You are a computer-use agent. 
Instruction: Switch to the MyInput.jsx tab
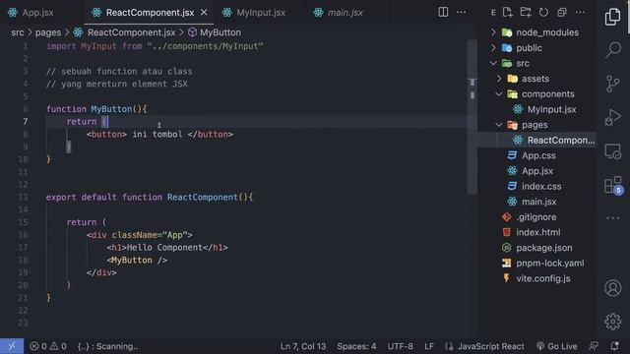254,13
